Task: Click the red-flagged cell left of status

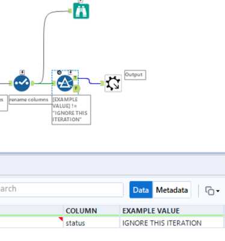Action: coord(31,222)
